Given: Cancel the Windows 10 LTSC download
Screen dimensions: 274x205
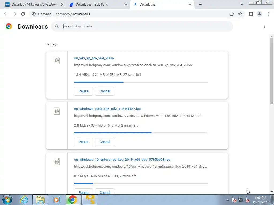Looking at the screenshot, I should coord(105,192).
